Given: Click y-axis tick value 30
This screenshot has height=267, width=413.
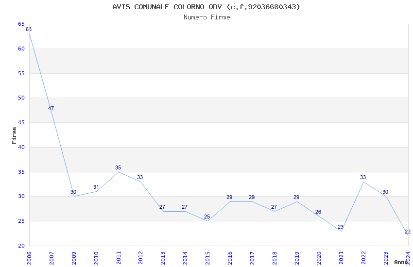Looking at the screenshot, I should (21, 196).
